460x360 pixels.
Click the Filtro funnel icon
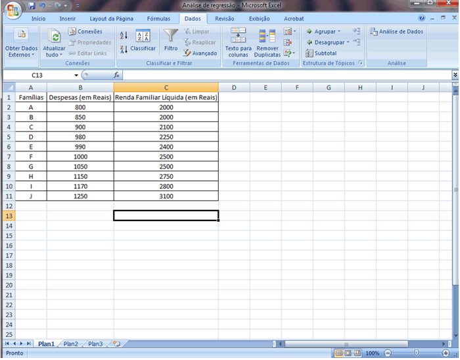pos(171,37)
